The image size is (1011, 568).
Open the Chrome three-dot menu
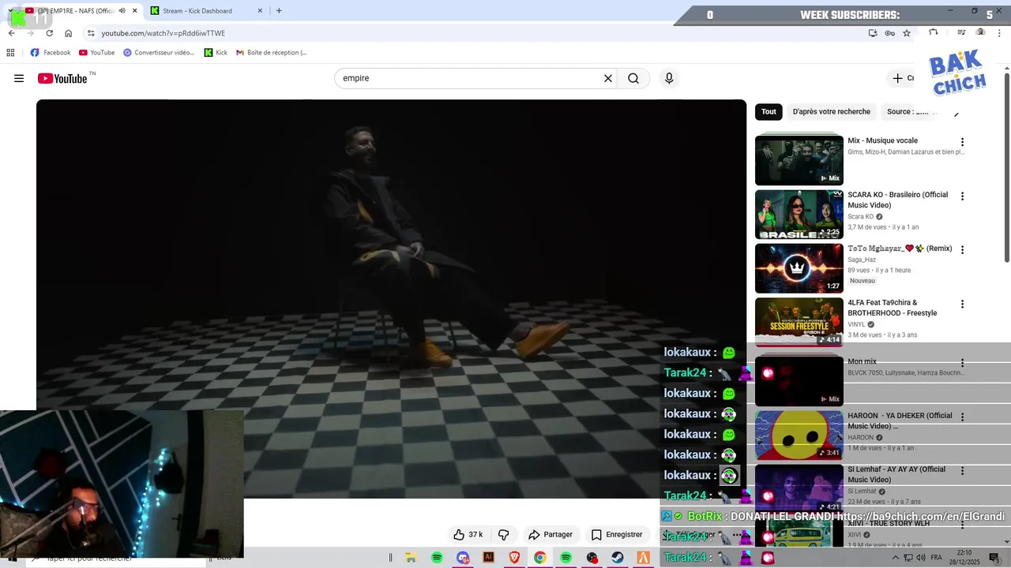tap(1001, 32)
